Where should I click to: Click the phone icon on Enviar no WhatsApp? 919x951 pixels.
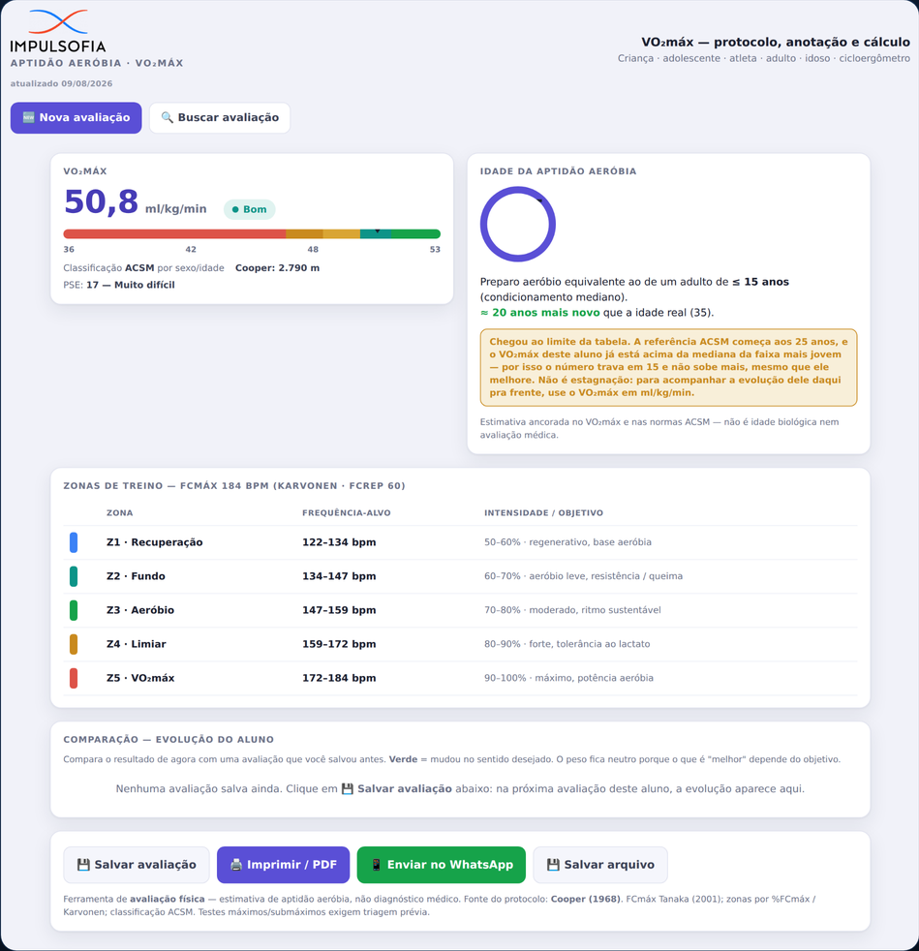[x=376, y=865]
